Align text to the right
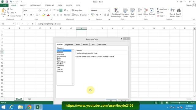The height and width of the screenshot is (110, 196). pyautogui.click(x=61, y=15)
